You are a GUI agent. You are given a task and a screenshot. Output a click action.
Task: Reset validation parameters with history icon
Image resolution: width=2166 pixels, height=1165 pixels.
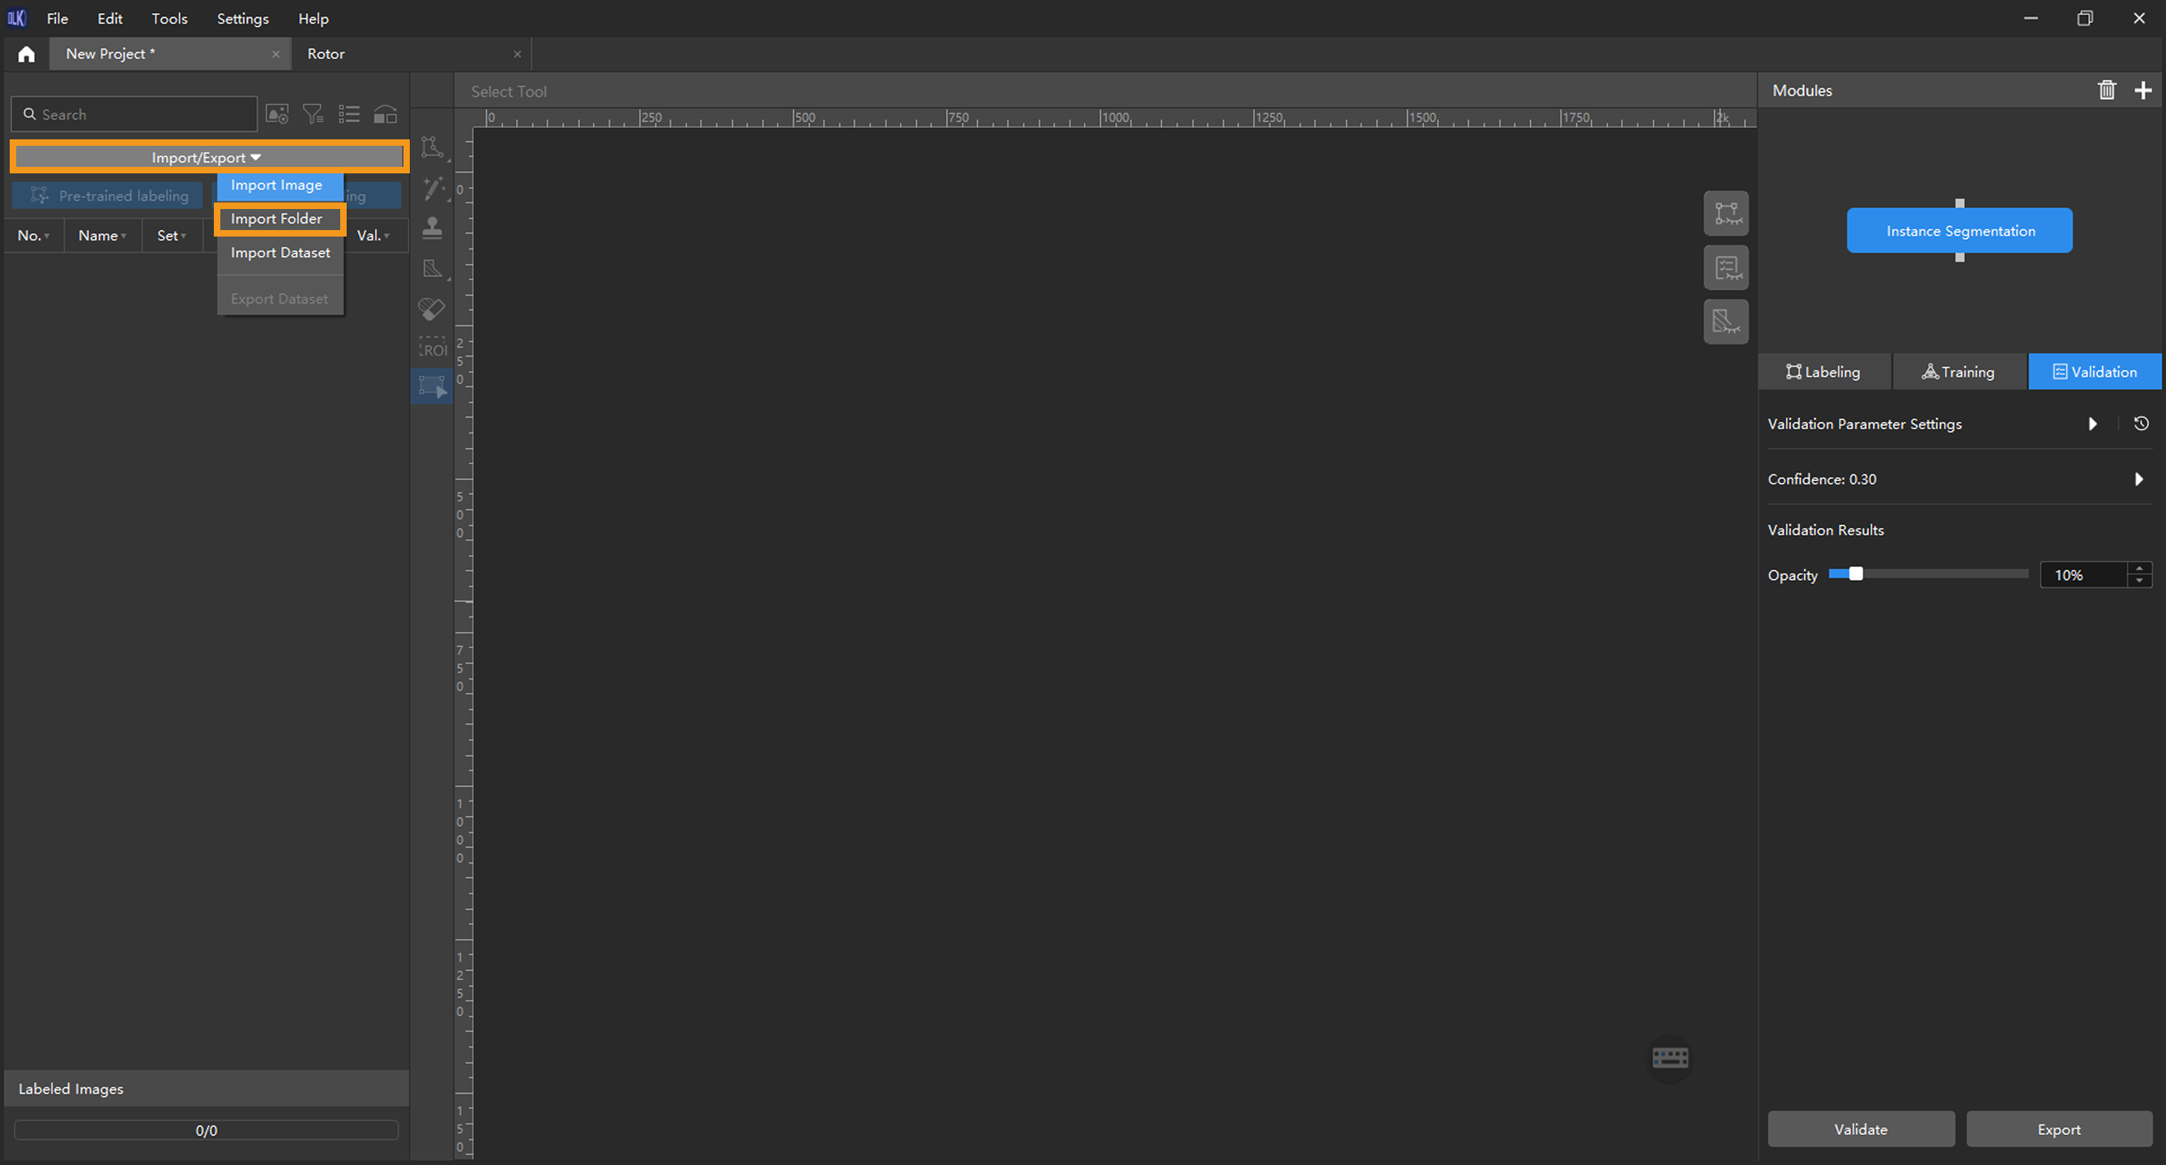point(2141,423)
